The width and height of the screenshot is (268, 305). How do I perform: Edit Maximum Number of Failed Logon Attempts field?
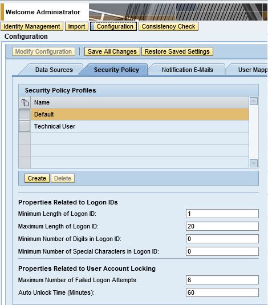[x=222, y=280]
